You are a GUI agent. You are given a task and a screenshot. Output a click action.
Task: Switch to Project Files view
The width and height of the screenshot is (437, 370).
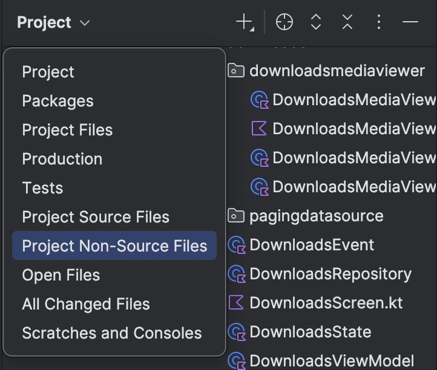pyautogui.click(x=67, y=130)
